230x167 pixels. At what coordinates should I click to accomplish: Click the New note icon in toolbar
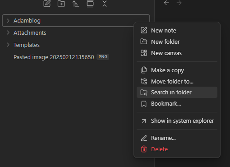pos(47,4)
